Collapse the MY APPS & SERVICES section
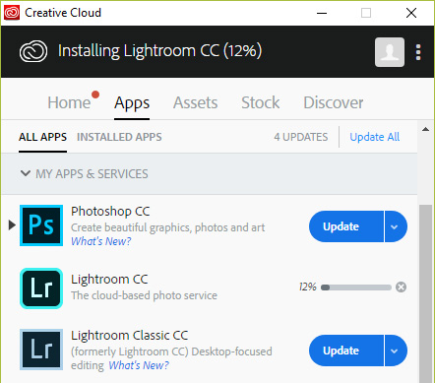 [26, 173]
